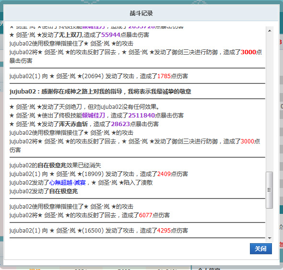Click the purple skill name 倾城佳刀

tap(94, 115)
